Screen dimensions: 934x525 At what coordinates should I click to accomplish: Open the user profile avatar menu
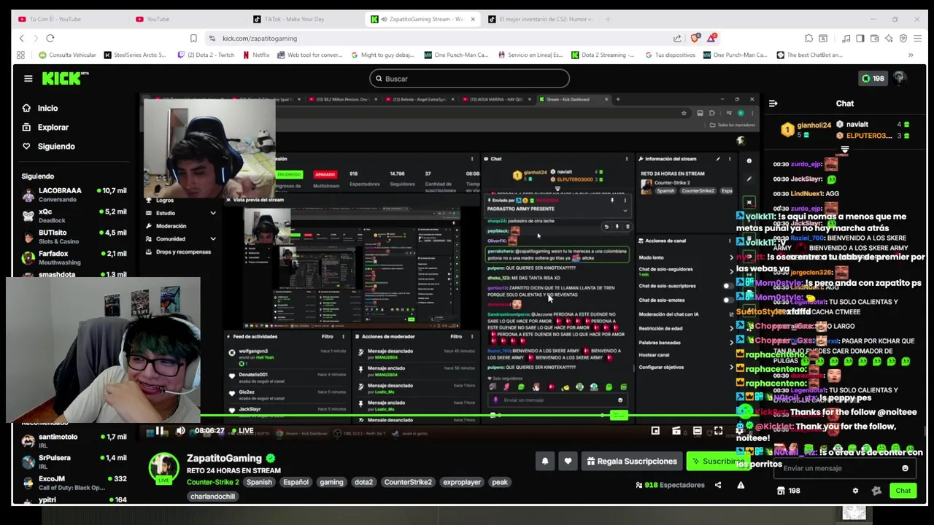coord(900,78)
